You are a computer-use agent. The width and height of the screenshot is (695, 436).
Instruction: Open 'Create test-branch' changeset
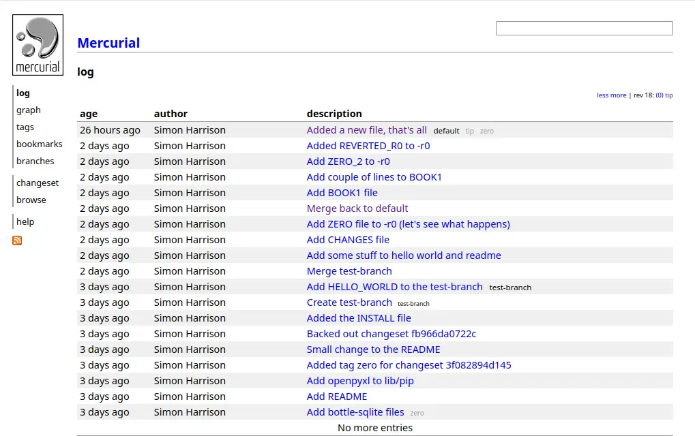(x=349, y=302)
